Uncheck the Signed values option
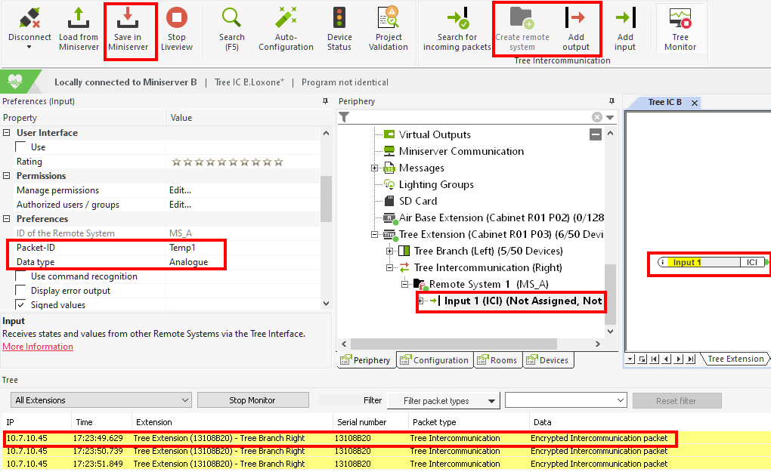This screenshot has height=472, width=771. [21, 305]
